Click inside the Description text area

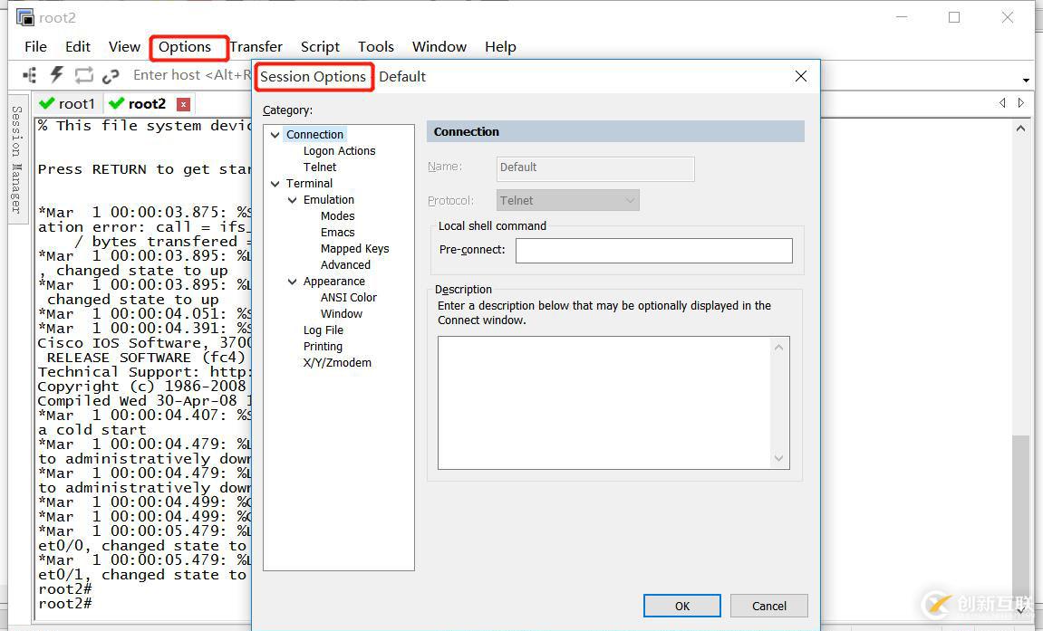tap(605, 403)
